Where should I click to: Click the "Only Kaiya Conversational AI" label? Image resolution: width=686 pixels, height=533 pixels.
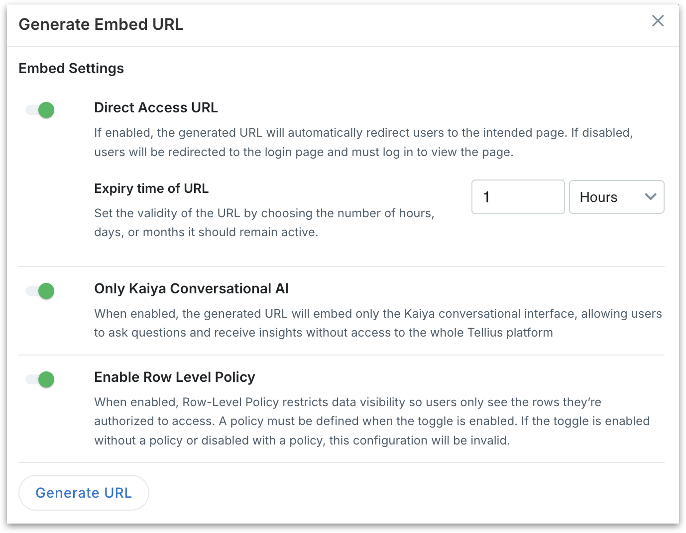tap(191, 288)
